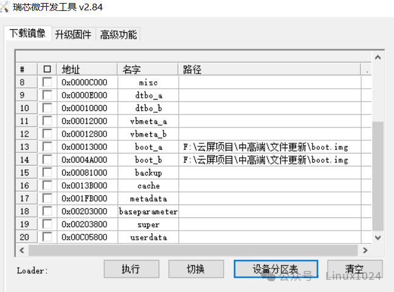
Task: Click the 执行 button
Action: click(131, 269)
